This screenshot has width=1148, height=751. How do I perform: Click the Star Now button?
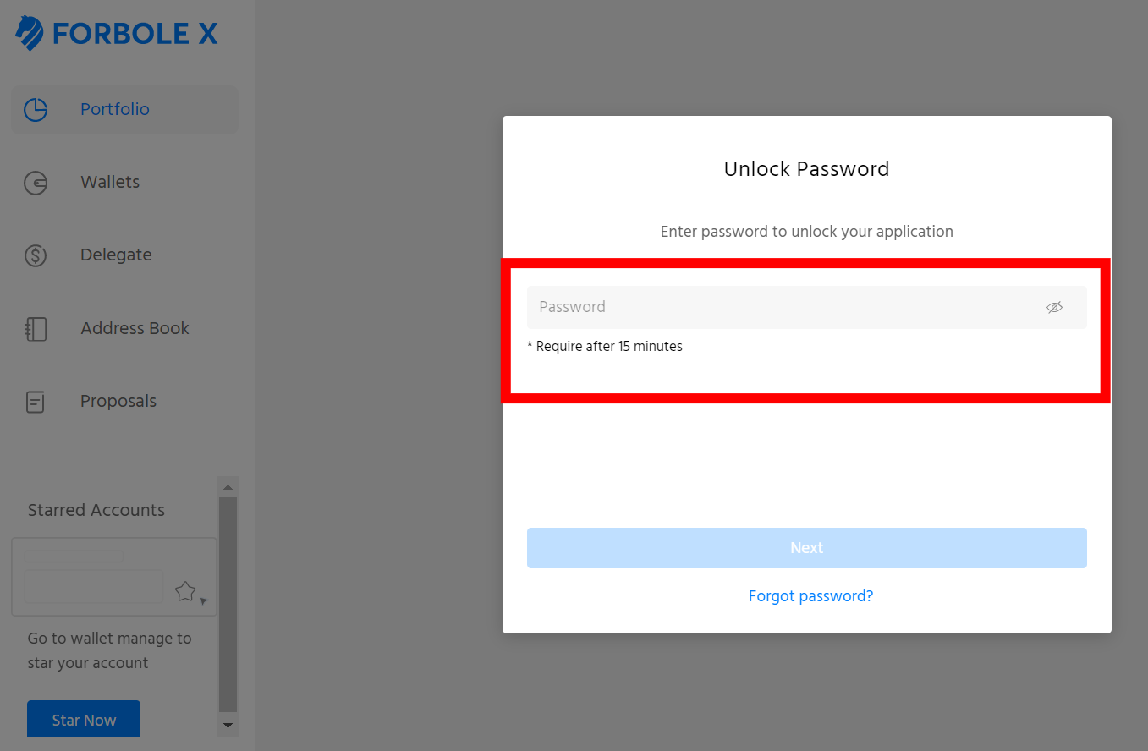coord(84,719)
